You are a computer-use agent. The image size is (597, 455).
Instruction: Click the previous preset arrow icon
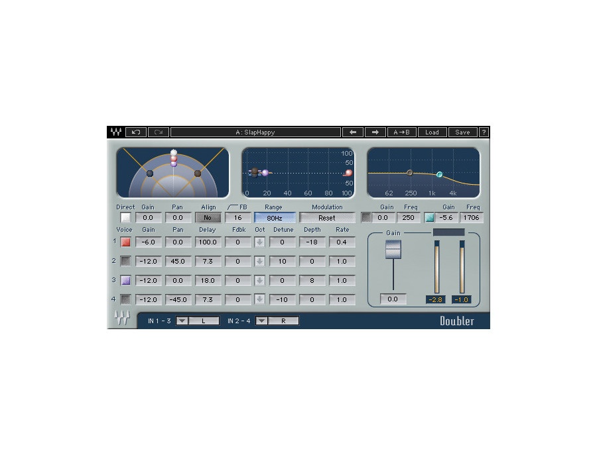point(354,132)
